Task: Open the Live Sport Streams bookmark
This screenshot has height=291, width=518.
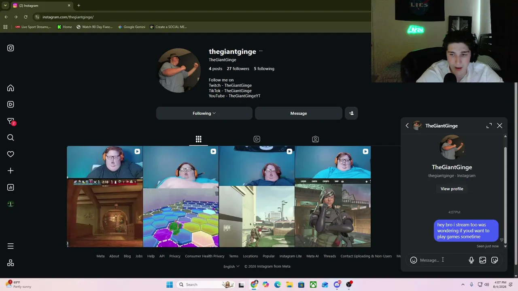Action: 33,27
